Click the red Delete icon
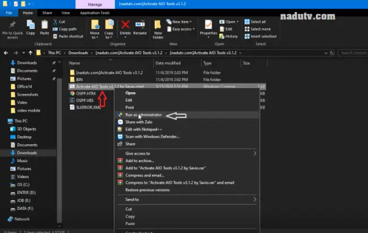This screenshot has height=233, width=368. click(x=125, y=25)
